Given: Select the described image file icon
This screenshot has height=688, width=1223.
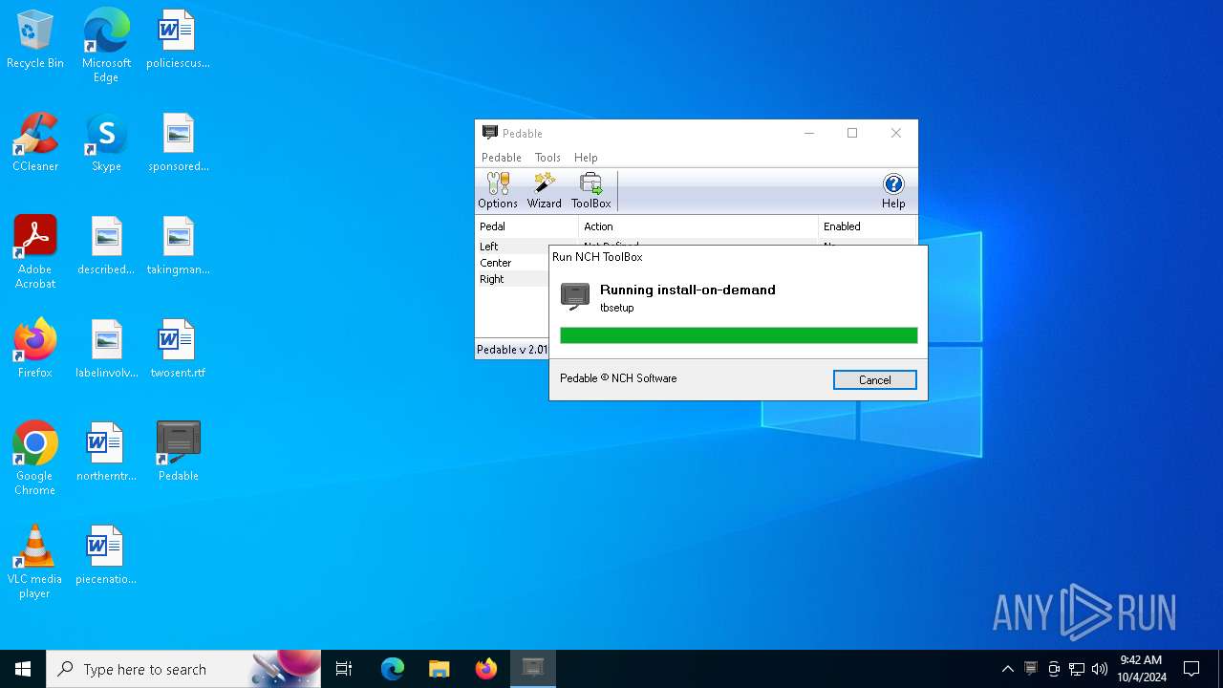Looking at the screenshot, I should pos(106,247).
